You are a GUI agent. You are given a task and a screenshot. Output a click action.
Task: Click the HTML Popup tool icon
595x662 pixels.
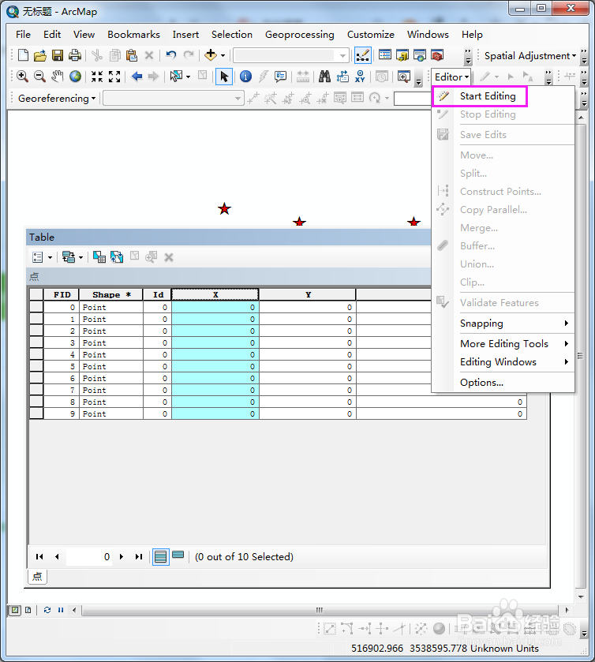click(280, 77)
